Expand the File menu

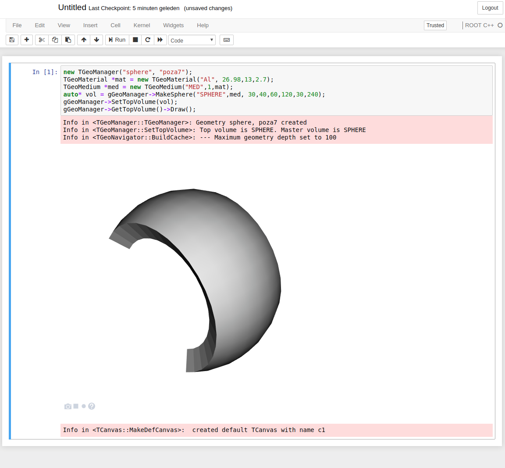tap(17, 25)
